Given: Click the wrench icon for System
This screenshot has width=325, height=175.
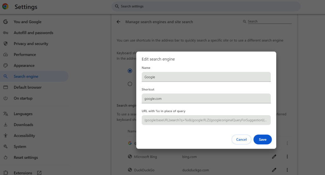Looking at the screenshot, I should click(x=6, y=146).
